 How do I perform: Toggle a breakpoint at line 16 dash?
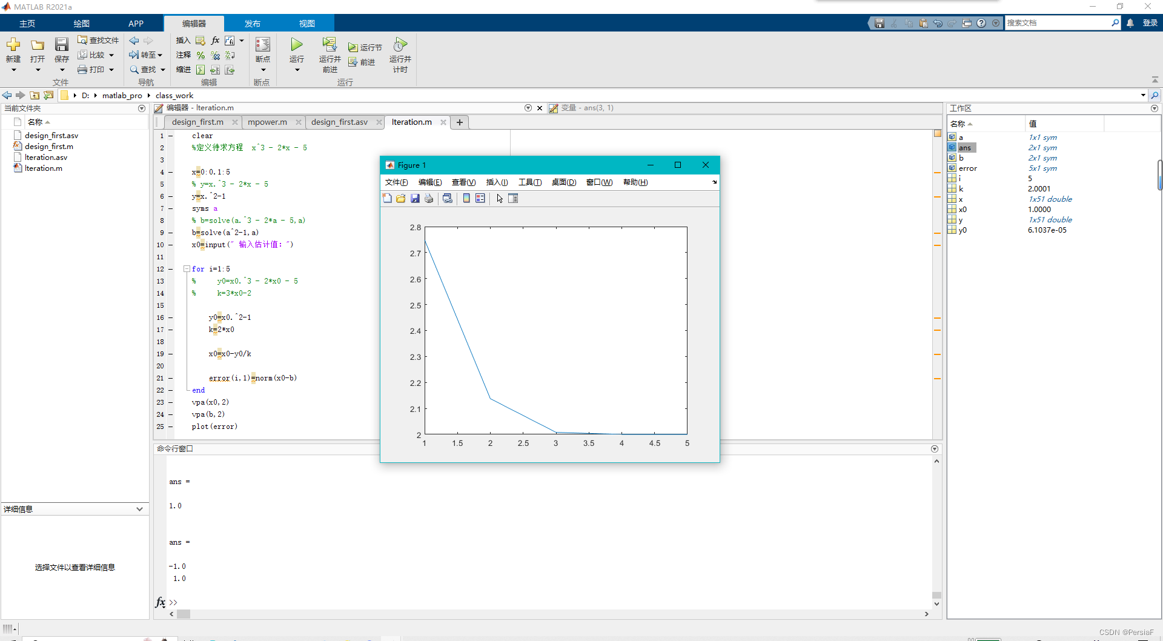click(171, 317)
